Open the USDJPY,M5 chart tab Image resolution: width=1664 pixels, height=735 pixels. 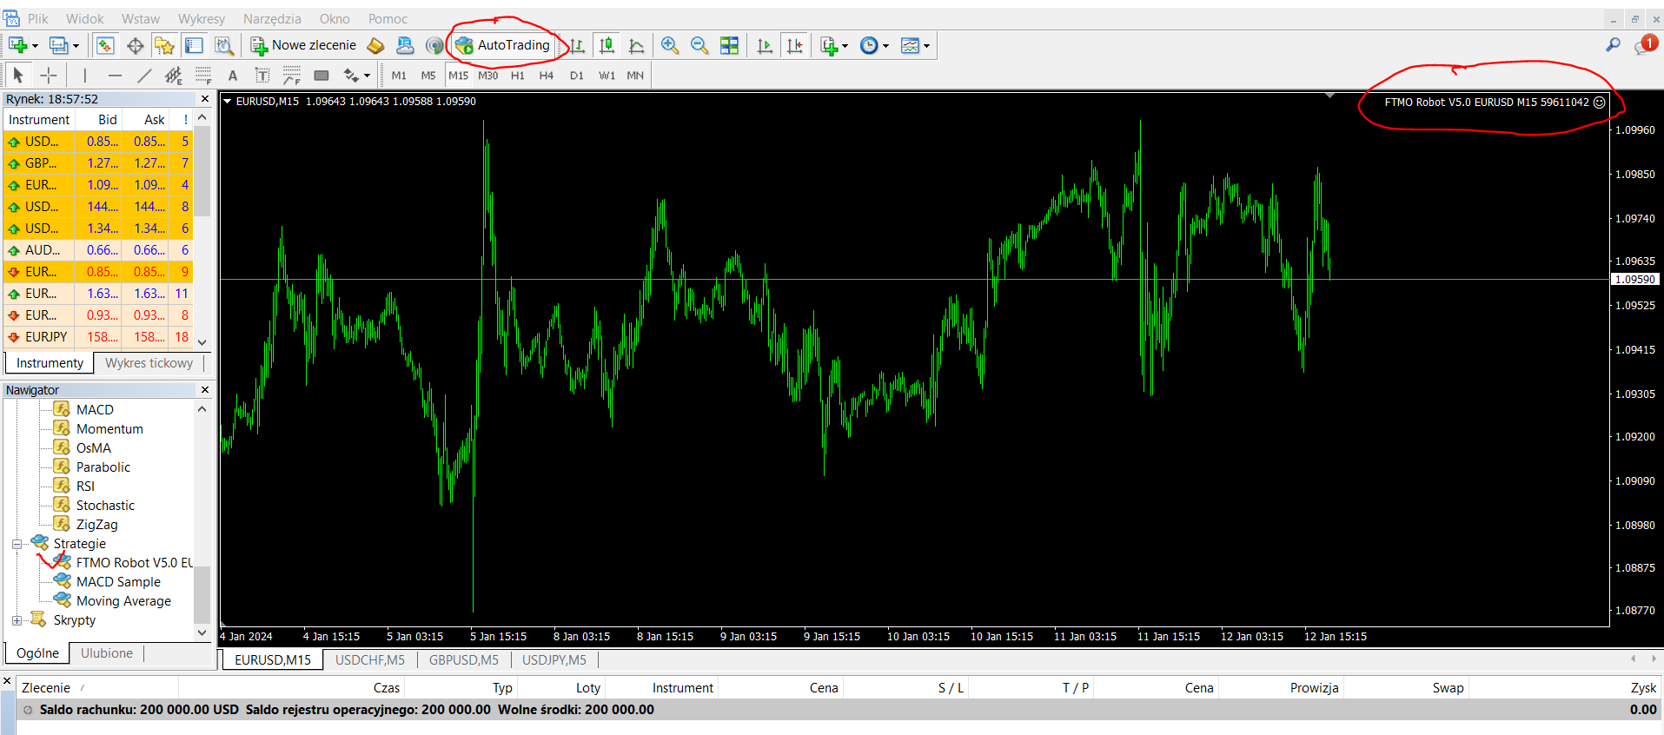coord(554,660)
